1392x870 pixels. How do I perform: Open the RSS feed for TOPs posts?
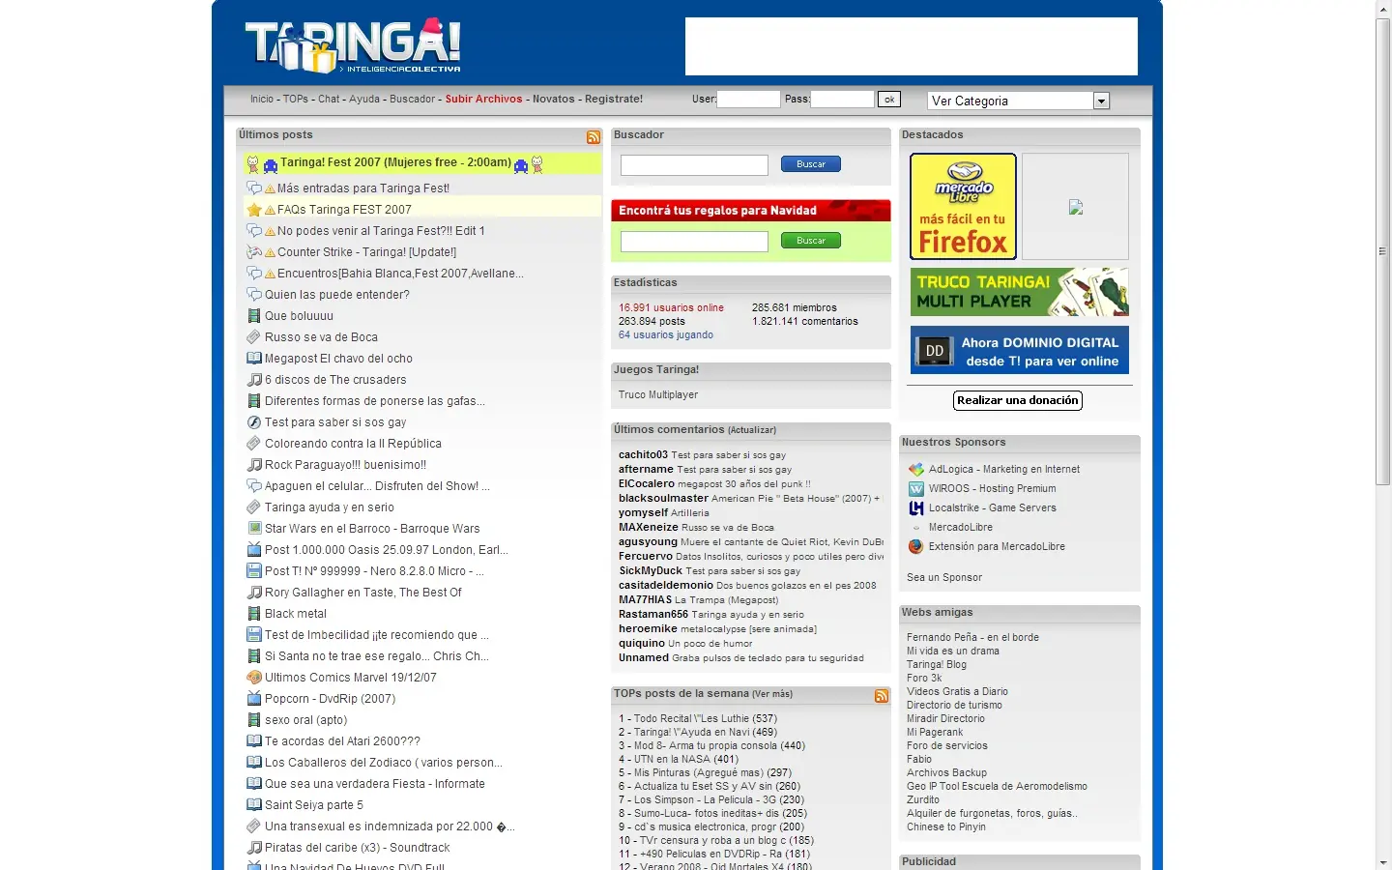point(882,696)
